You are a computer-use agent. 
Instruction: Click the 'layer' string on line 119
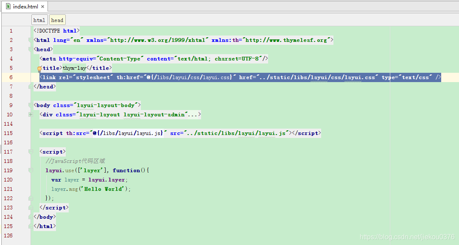pyautogui.click(x=92, y=170)
